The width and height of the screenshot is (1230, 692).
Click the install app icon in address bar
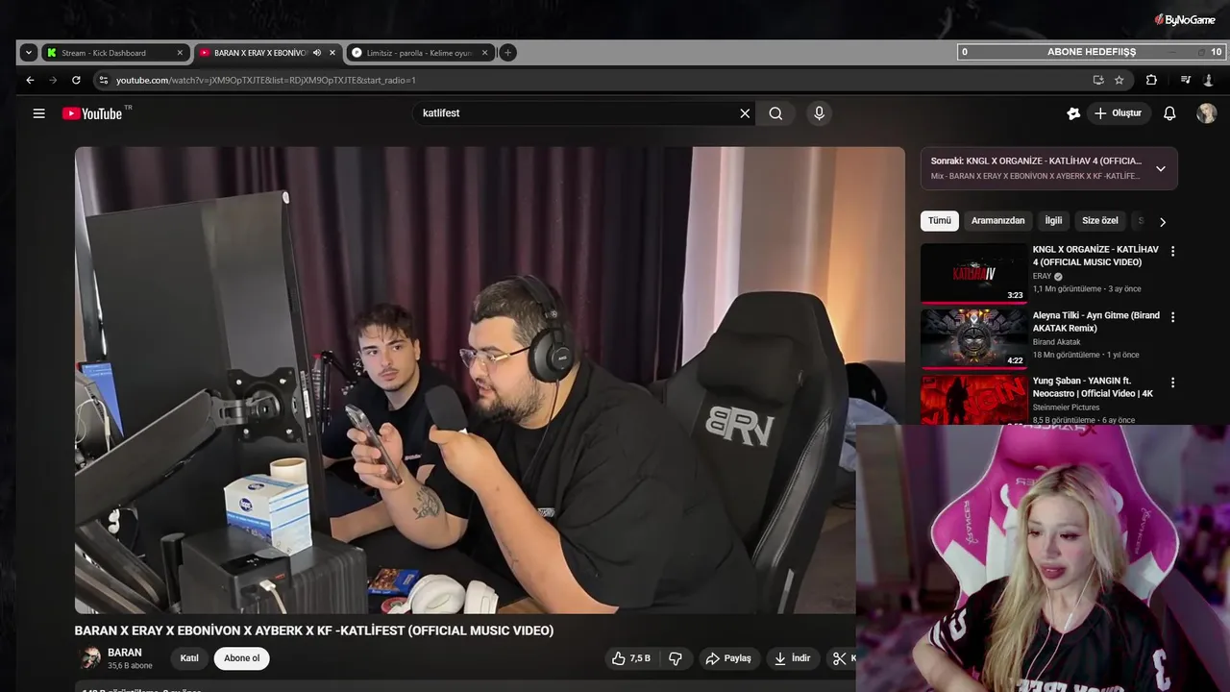[1098, 80]
